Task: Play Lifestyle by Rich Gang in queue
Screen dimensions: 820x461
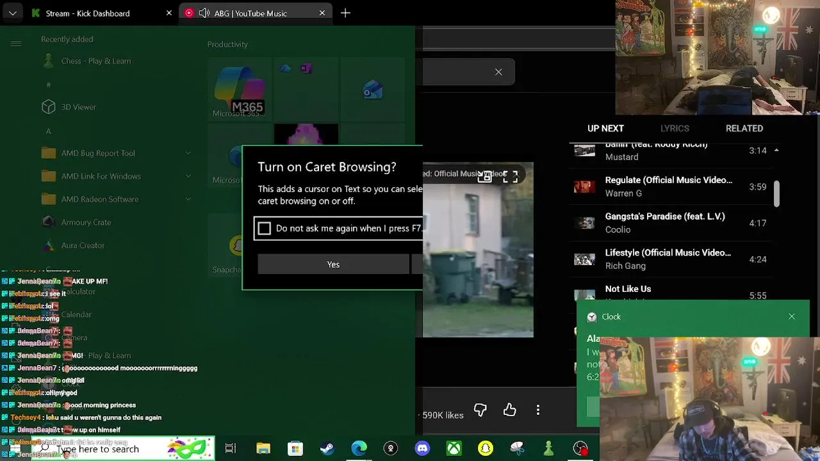Action: point(669,259)
